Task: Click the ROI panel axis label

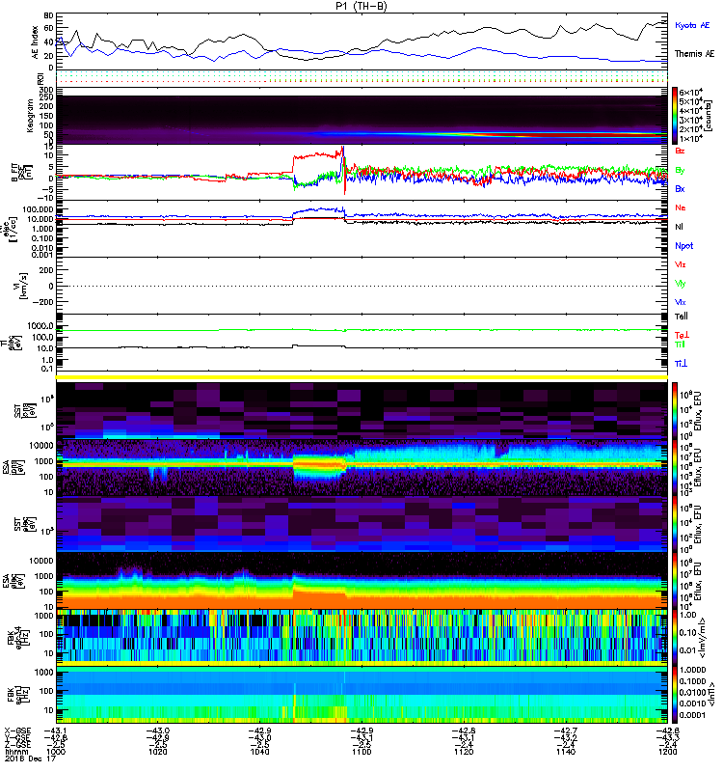Action: (40, 79)
